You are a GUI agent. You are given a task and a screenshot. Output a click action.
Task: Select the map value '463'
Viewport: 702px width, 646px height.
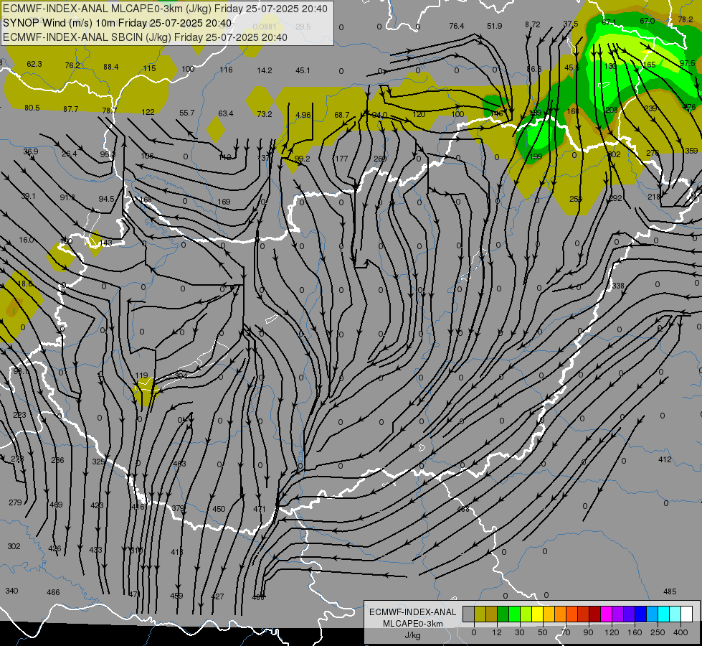[x=179, y=463]
